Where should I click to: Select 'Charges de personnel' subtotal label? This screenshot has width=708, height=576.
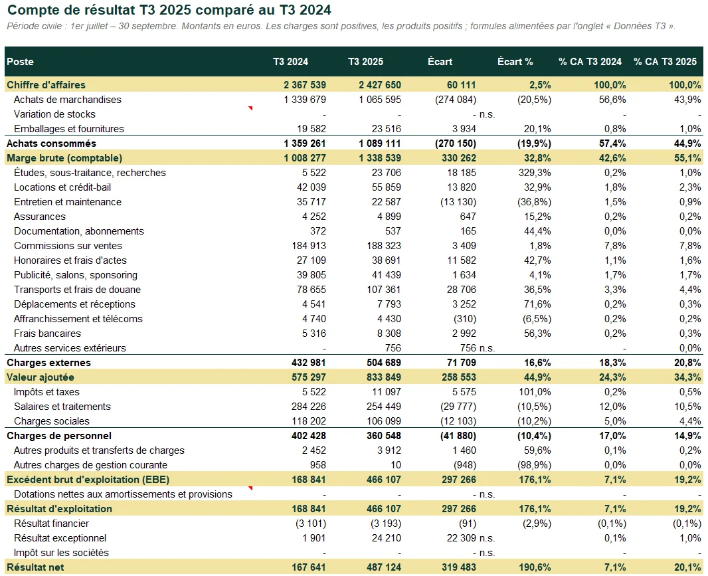point(59,436)
